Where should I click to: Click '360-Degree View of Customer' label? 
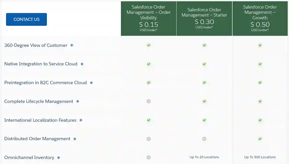(x=36, y=45)
